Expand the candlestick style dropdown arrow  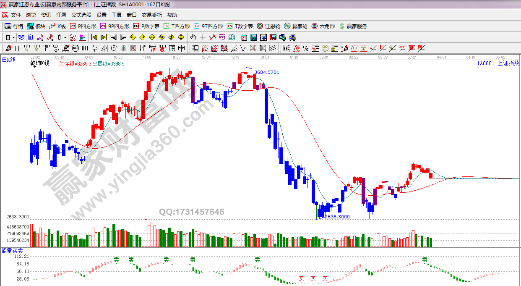point(65,37)
